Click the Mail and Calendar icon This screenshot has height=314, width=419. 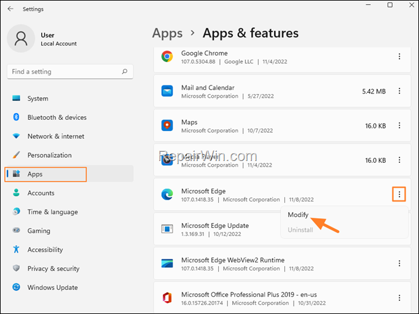click(167, 91)
